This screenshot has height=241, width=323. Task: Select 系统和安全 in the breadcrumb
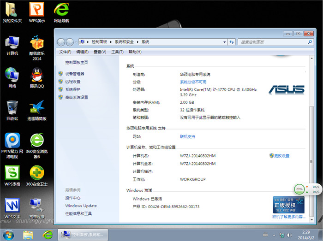tap(124, 42)
